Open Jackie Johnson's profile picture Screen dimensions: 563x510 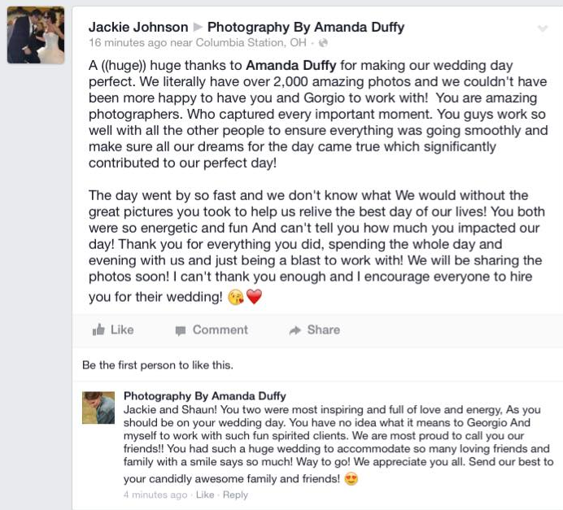(x=36, y=37)
